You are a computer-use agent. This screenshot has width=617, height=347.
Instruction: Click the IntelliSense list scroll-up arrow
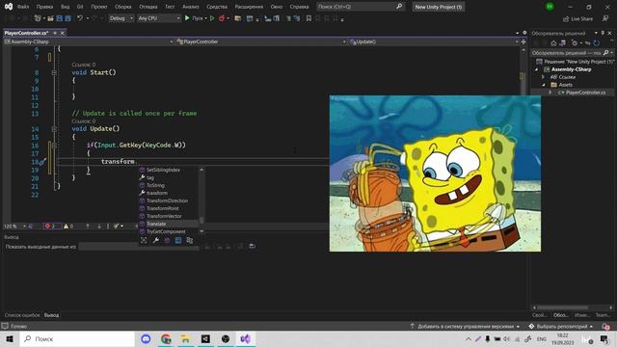pos(201,170)
